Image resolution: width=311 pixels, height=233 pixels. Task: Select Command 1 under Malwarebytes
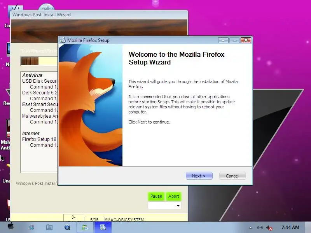44,122
